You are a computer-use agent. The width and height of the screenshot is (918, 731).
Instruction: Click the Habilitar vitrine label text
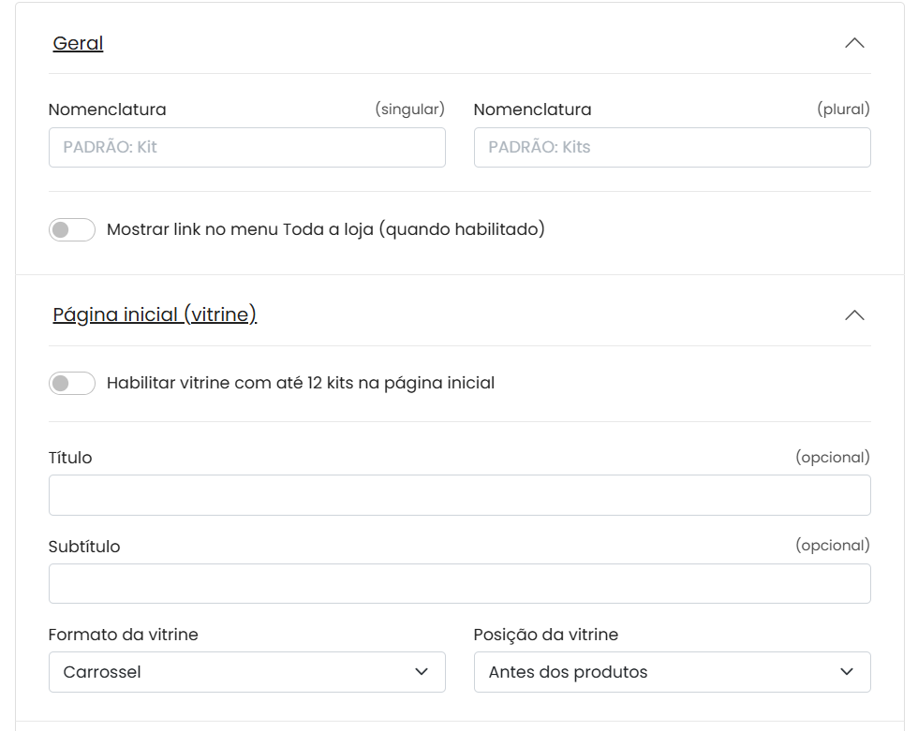coord(300,383)
